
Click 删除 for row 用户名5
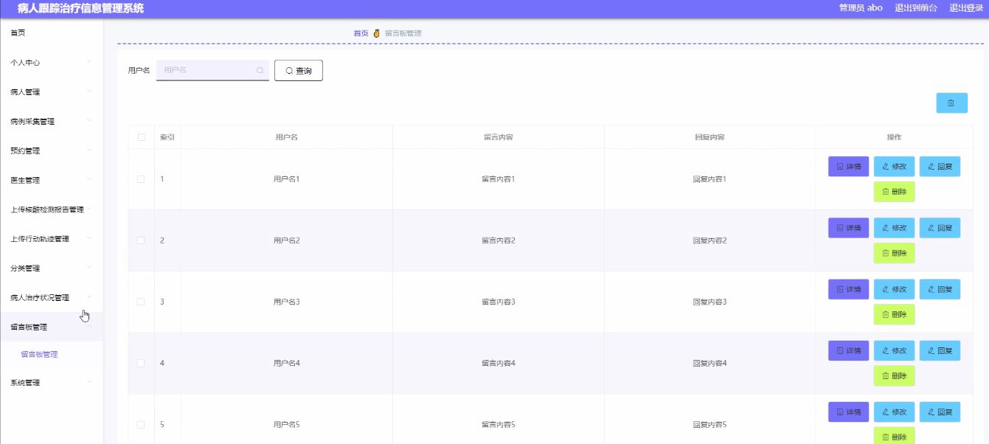coord(895,436)
